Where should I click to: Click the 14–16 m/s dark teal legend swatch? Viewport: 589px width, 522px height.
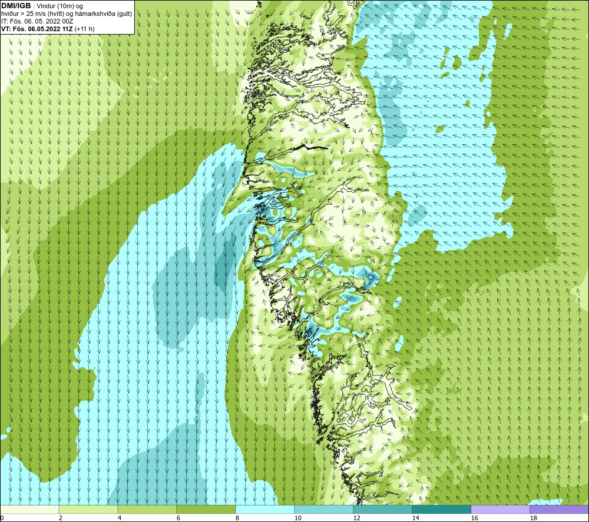(x=441, y=509)
